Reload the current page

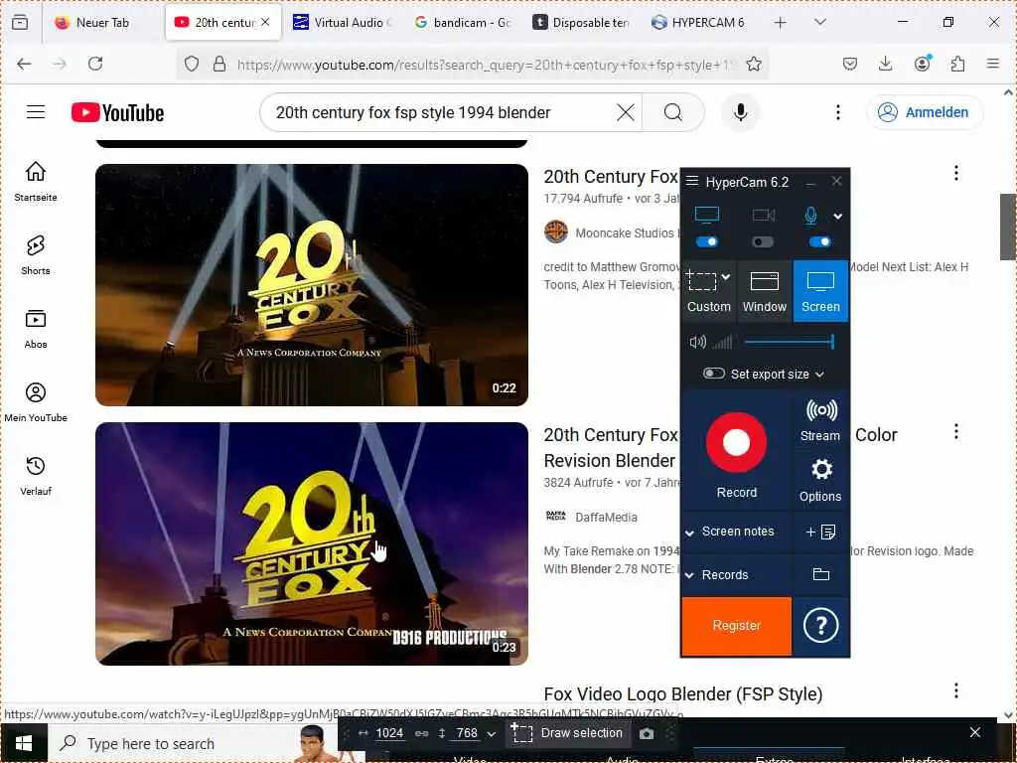point(95,64)
